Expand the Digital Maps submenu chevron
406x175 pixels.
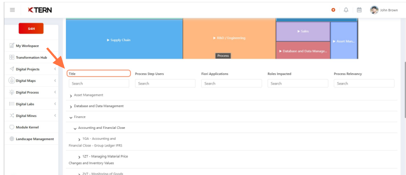(x=55, y=81)
